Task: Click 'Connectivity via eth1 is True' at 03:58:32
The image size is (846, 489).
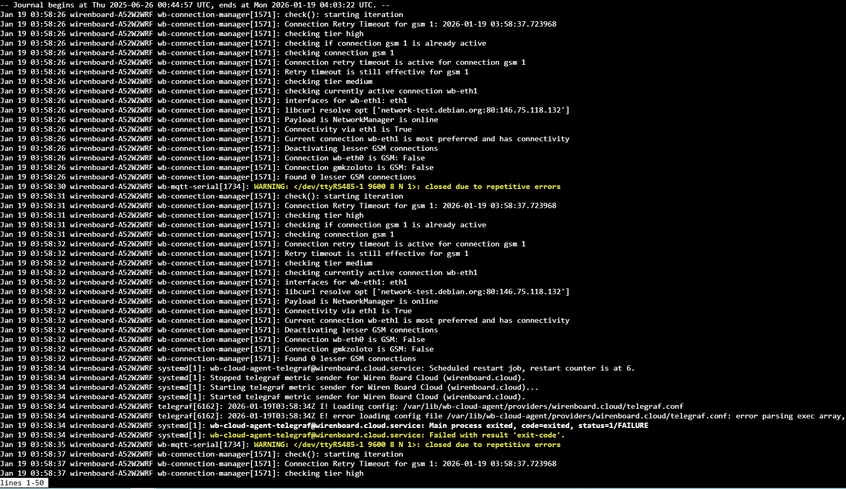Action: [x=348, y=311]
